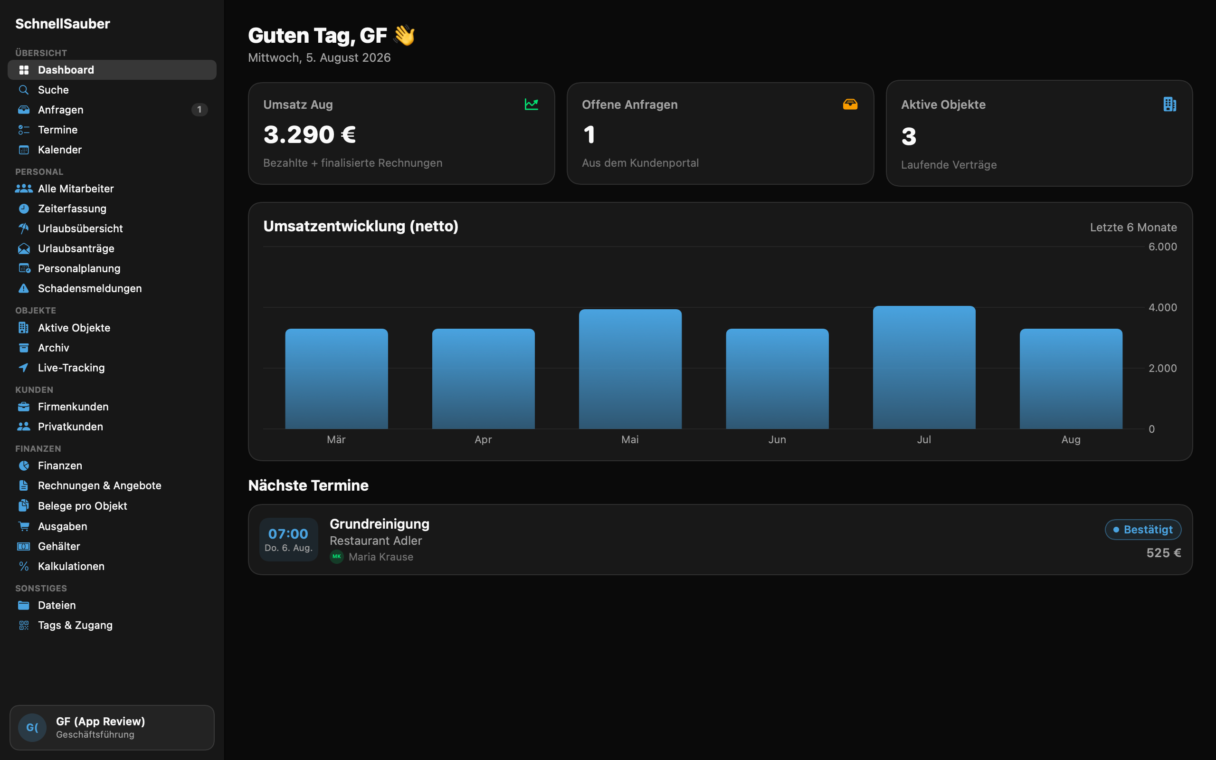The image size is (1216, 760).
Task: Open the Kalender icon in sidebar
Action: tap(24, 150)
